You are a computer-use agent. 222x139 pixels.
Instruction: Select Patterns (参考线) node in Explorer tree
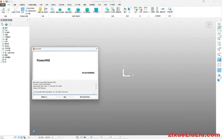[6, 44]
